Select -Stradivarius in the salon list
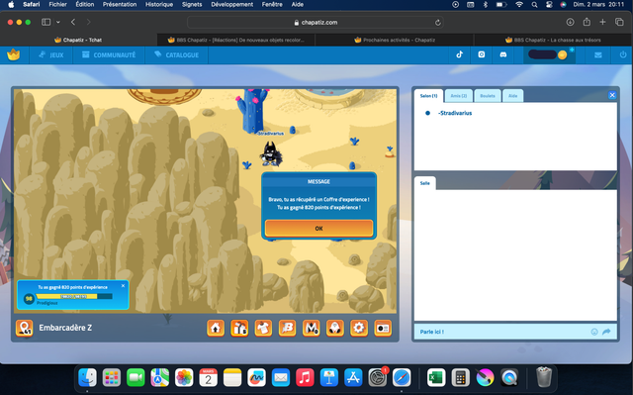The image size is (633, 395). 455,113
